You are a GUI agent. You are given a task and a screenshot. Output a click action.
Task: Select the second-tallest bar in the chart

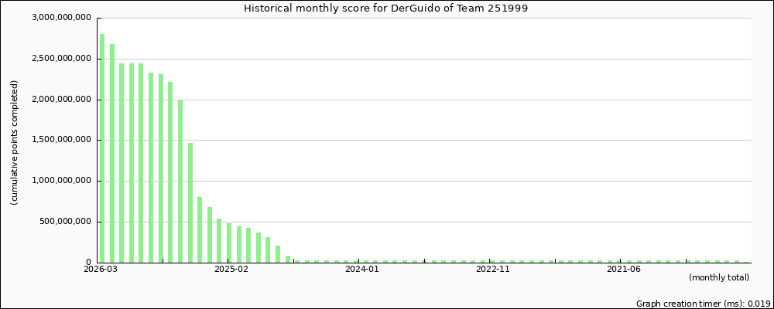pos(112,153)
